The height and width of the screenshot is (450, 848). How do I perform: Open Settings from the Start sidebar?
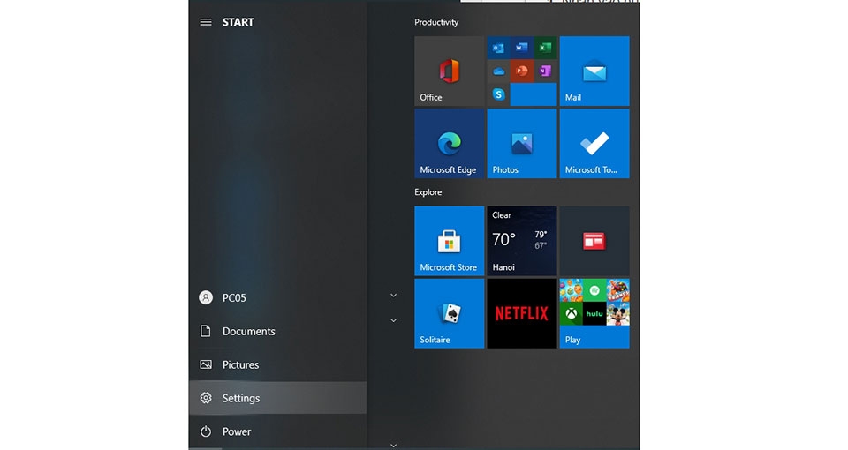click(277, 398)
